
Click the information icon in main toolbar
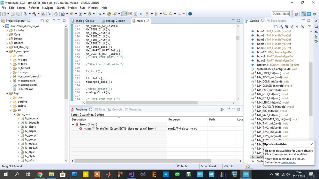click(x=190, y=14)
